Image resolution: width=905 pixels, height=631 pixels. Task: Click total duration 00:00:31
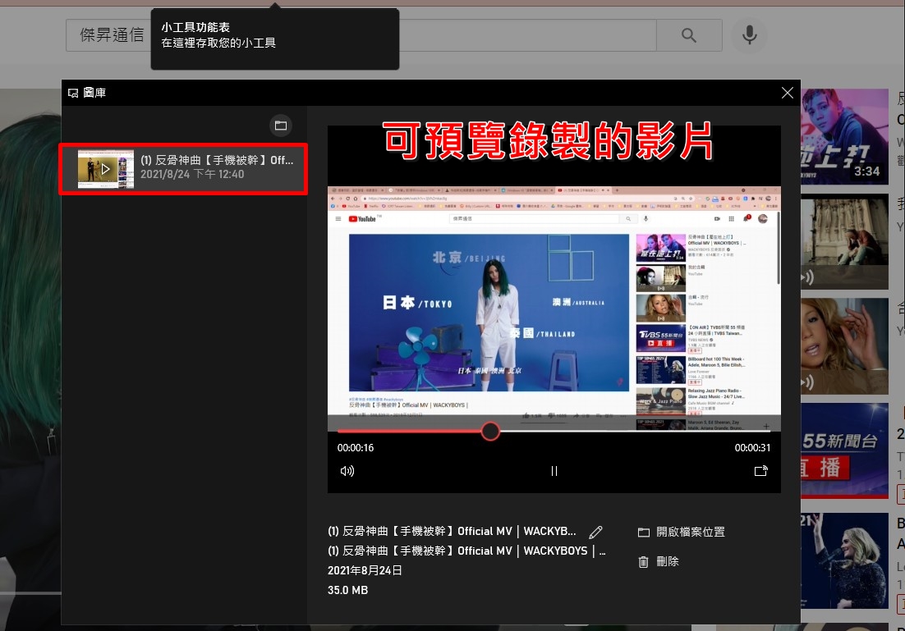point(752,447)
